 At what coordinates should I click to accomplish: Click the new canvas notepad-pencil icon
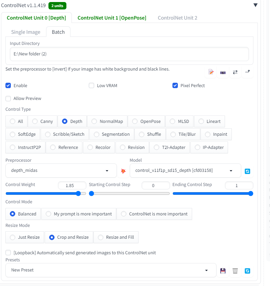tap(211, 72)
